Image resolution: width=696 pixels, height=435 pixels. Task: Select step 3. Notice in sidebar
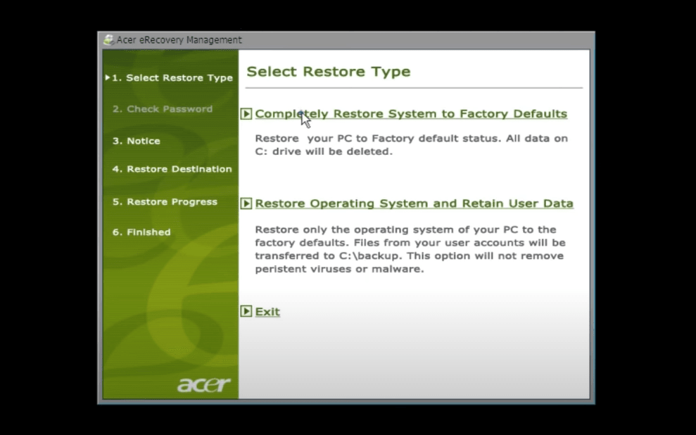137,141
